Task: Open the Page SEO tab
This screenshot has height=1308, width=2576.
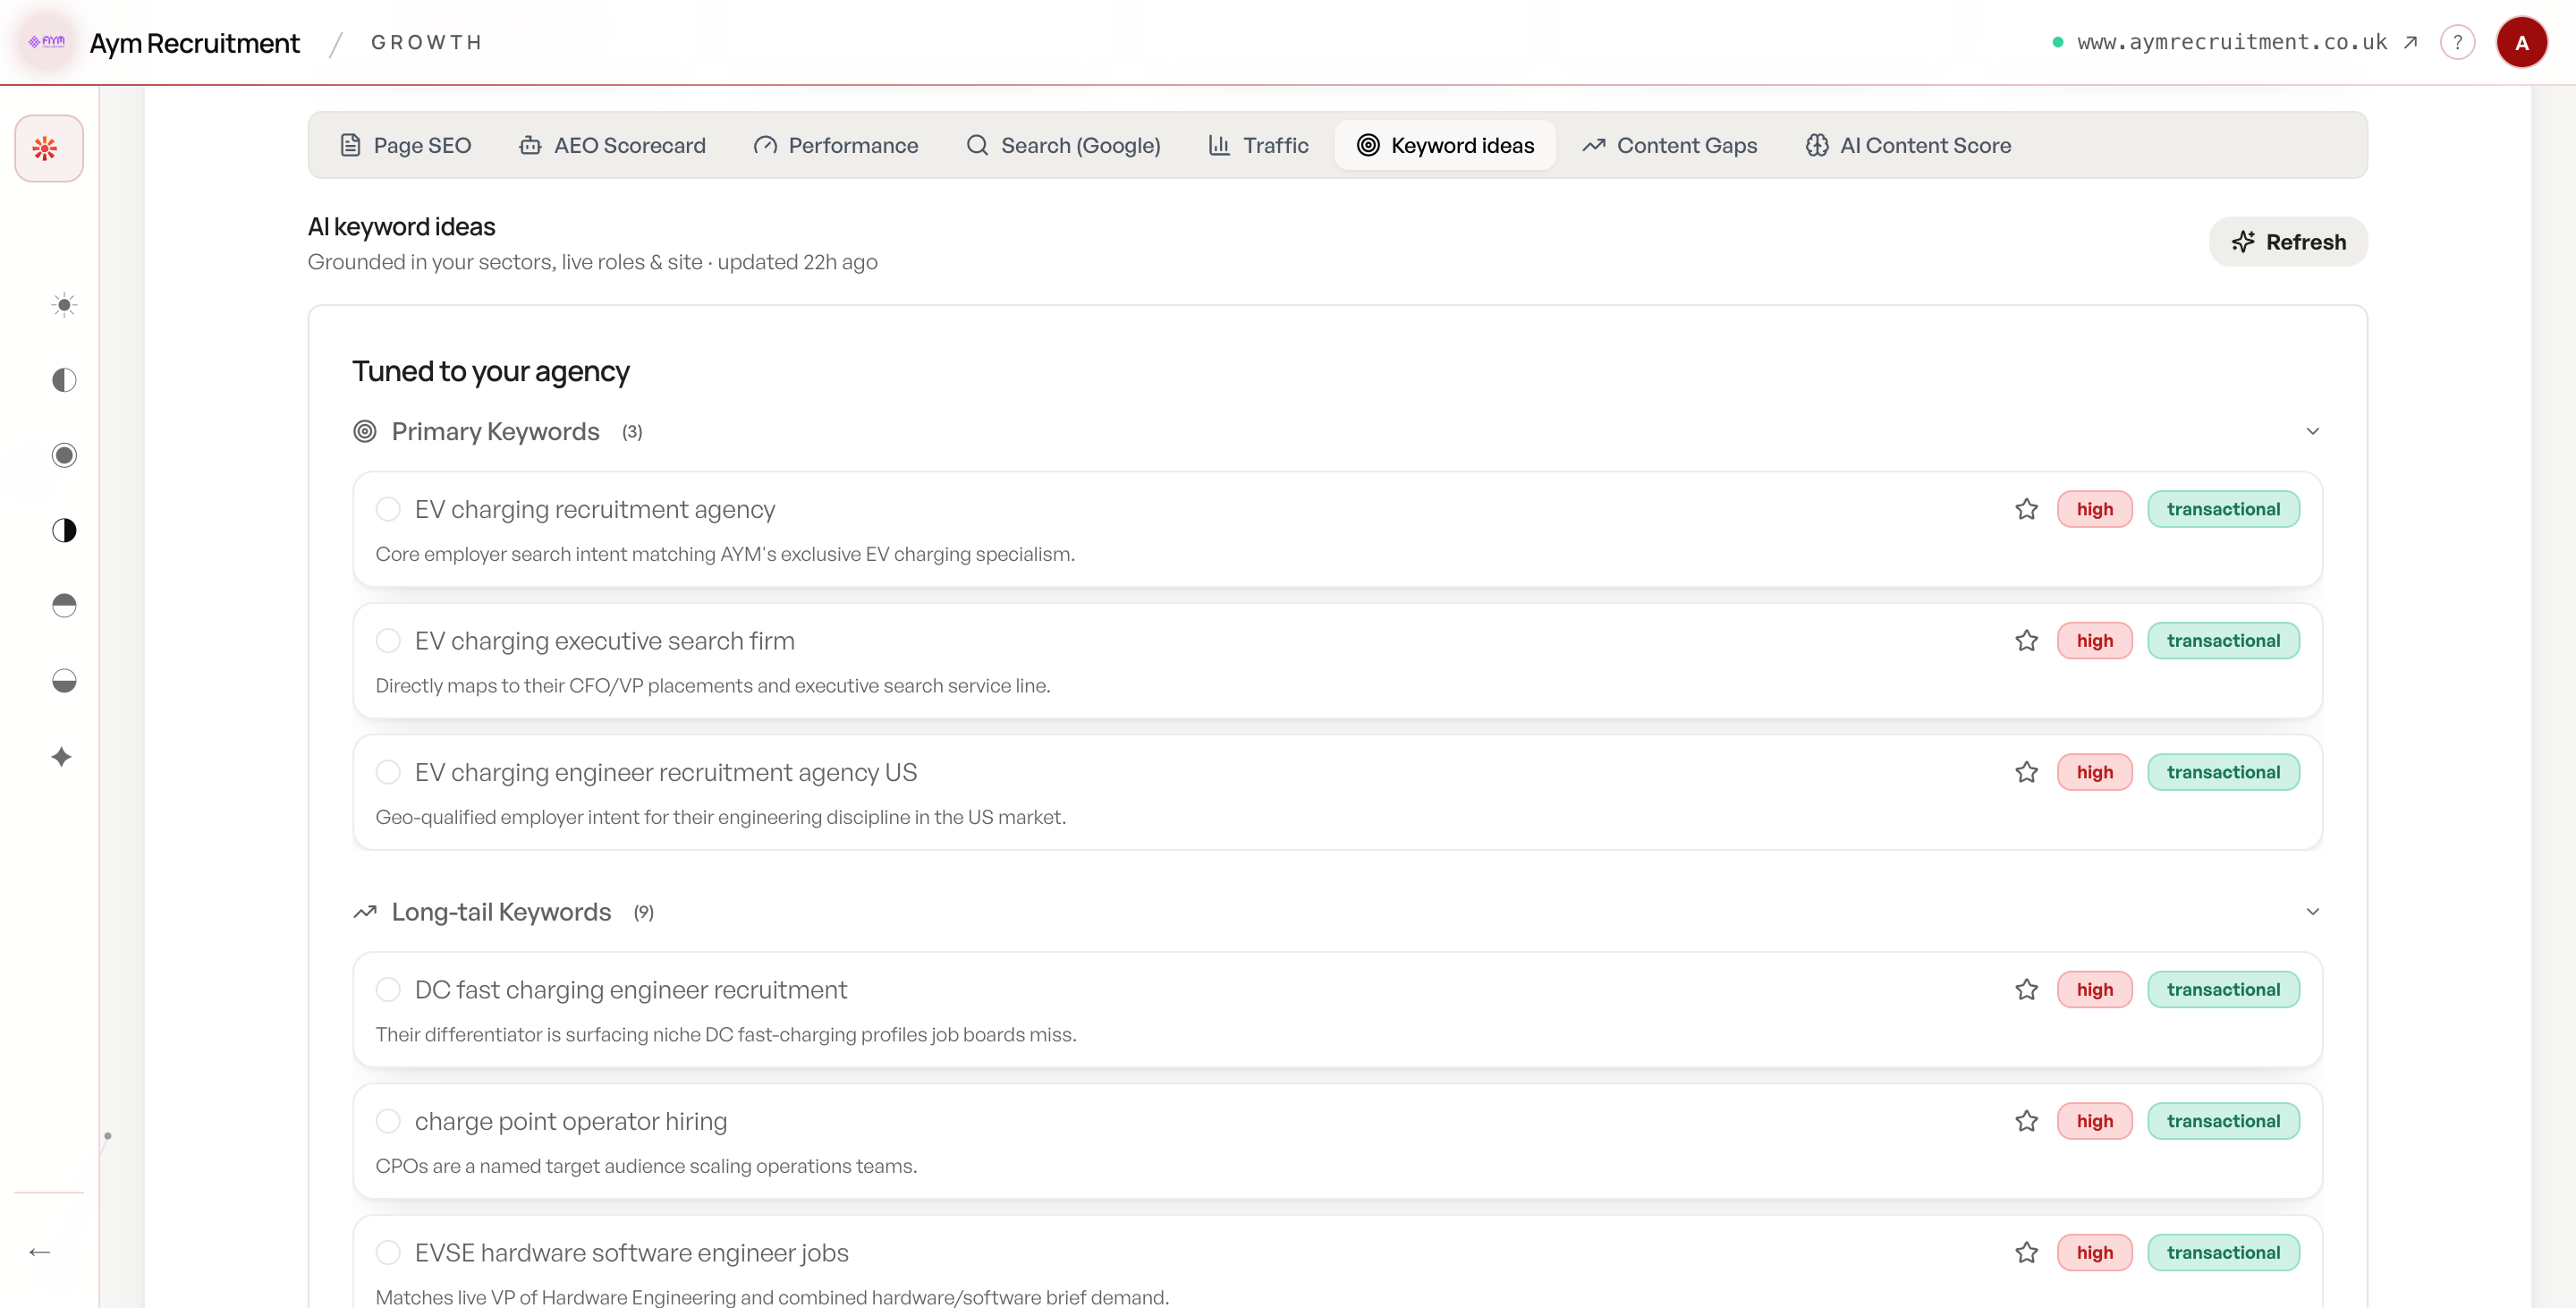Action: pyautogui.click(x=405, y=145)
